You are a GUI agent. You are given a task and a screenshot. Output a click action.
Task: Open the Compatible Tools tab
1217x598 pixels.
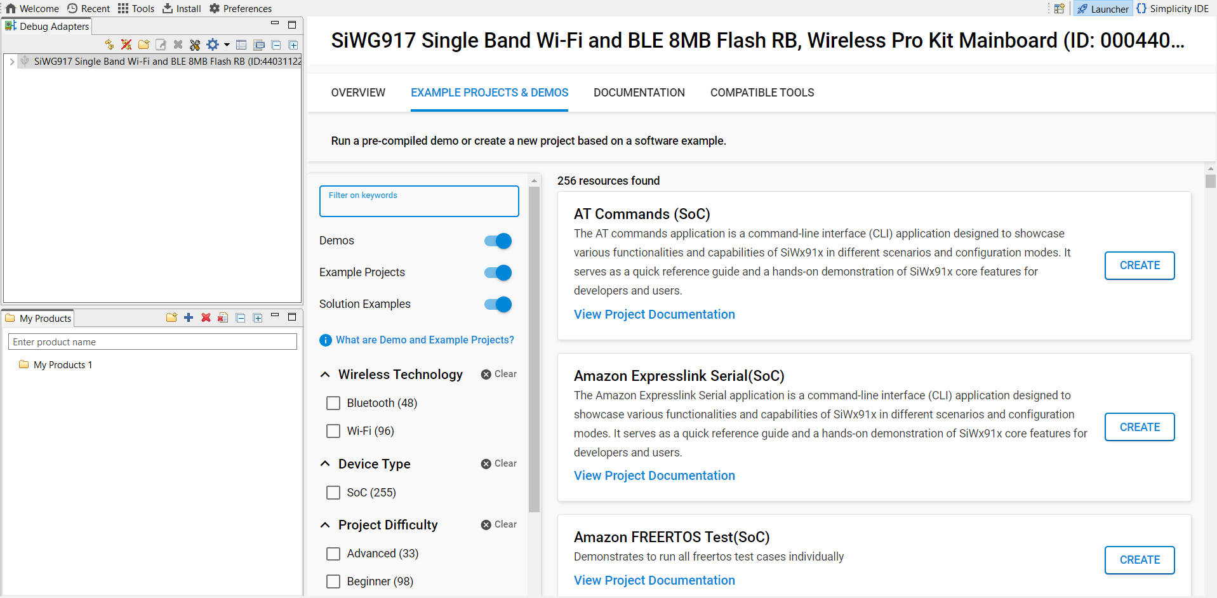[762, 93]
